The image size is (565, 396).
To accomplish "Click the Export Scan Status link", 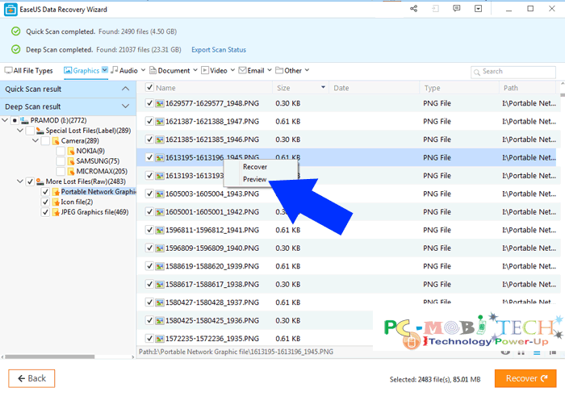I will 219,50.
